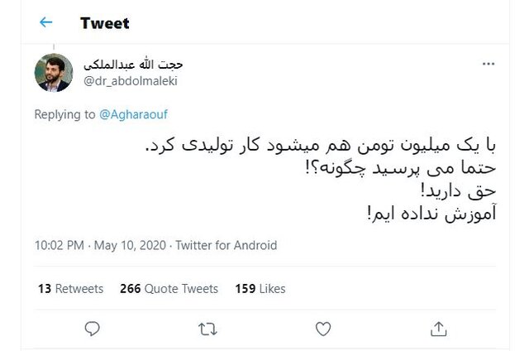The width and height of the screenshot is (529, 351).
Task: Click the Twitter for Android source link
Action: 226,245
